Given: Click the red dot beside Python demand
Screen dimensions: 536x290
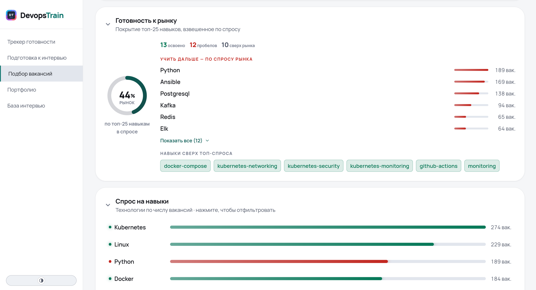Looking at the screenshot, I should coord(110,261).
